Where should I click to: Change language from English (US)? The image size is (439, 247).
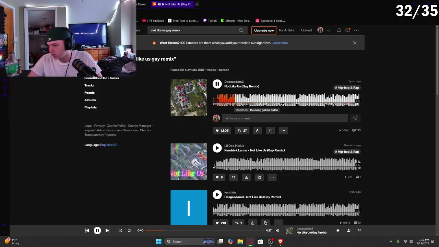(x=109, y=145)
